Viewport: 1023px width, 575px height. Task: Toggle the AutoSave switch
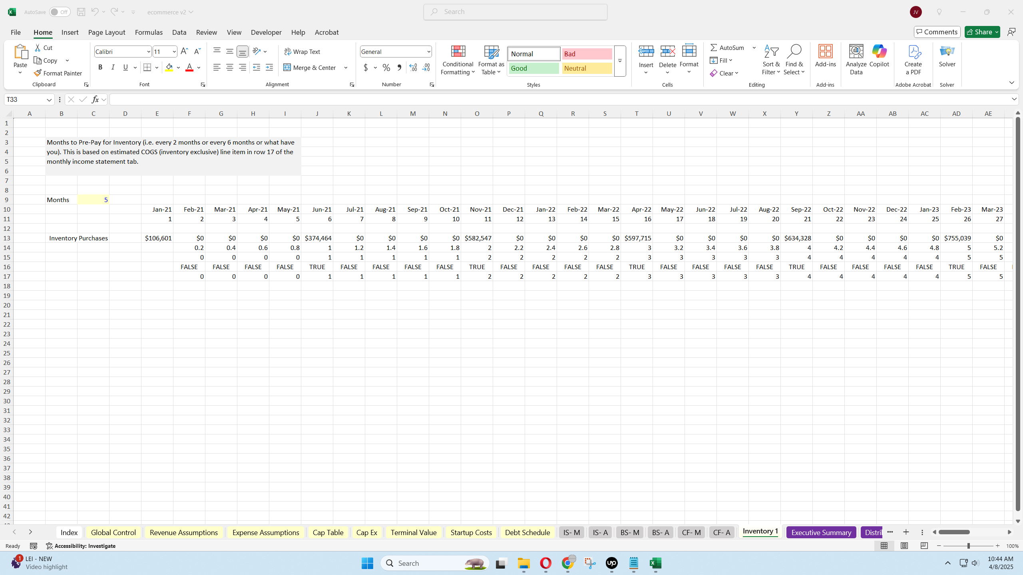[60, 12]
